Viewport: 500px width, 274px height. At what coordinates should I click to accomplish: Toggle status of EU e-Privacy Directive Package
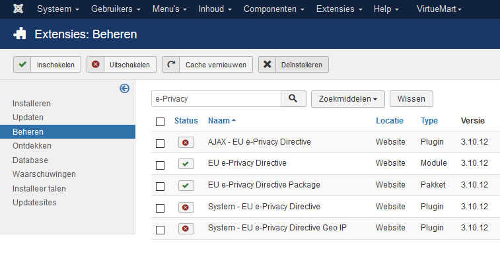pos(186,186)
